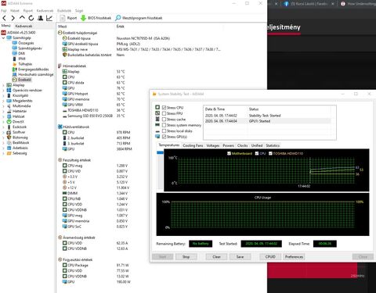
Task: Click the red bar in background browser window
Action: (313, 270)
